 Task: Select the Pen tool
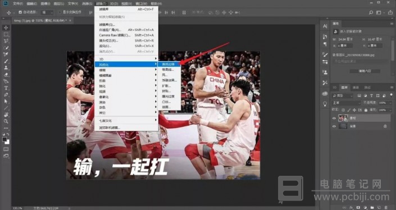click(x=6, y=95)
